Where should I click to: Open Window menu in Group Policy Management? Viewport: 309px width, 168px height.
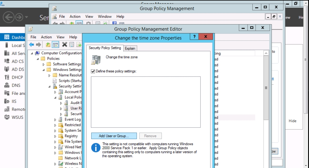(x=105, y=17)
